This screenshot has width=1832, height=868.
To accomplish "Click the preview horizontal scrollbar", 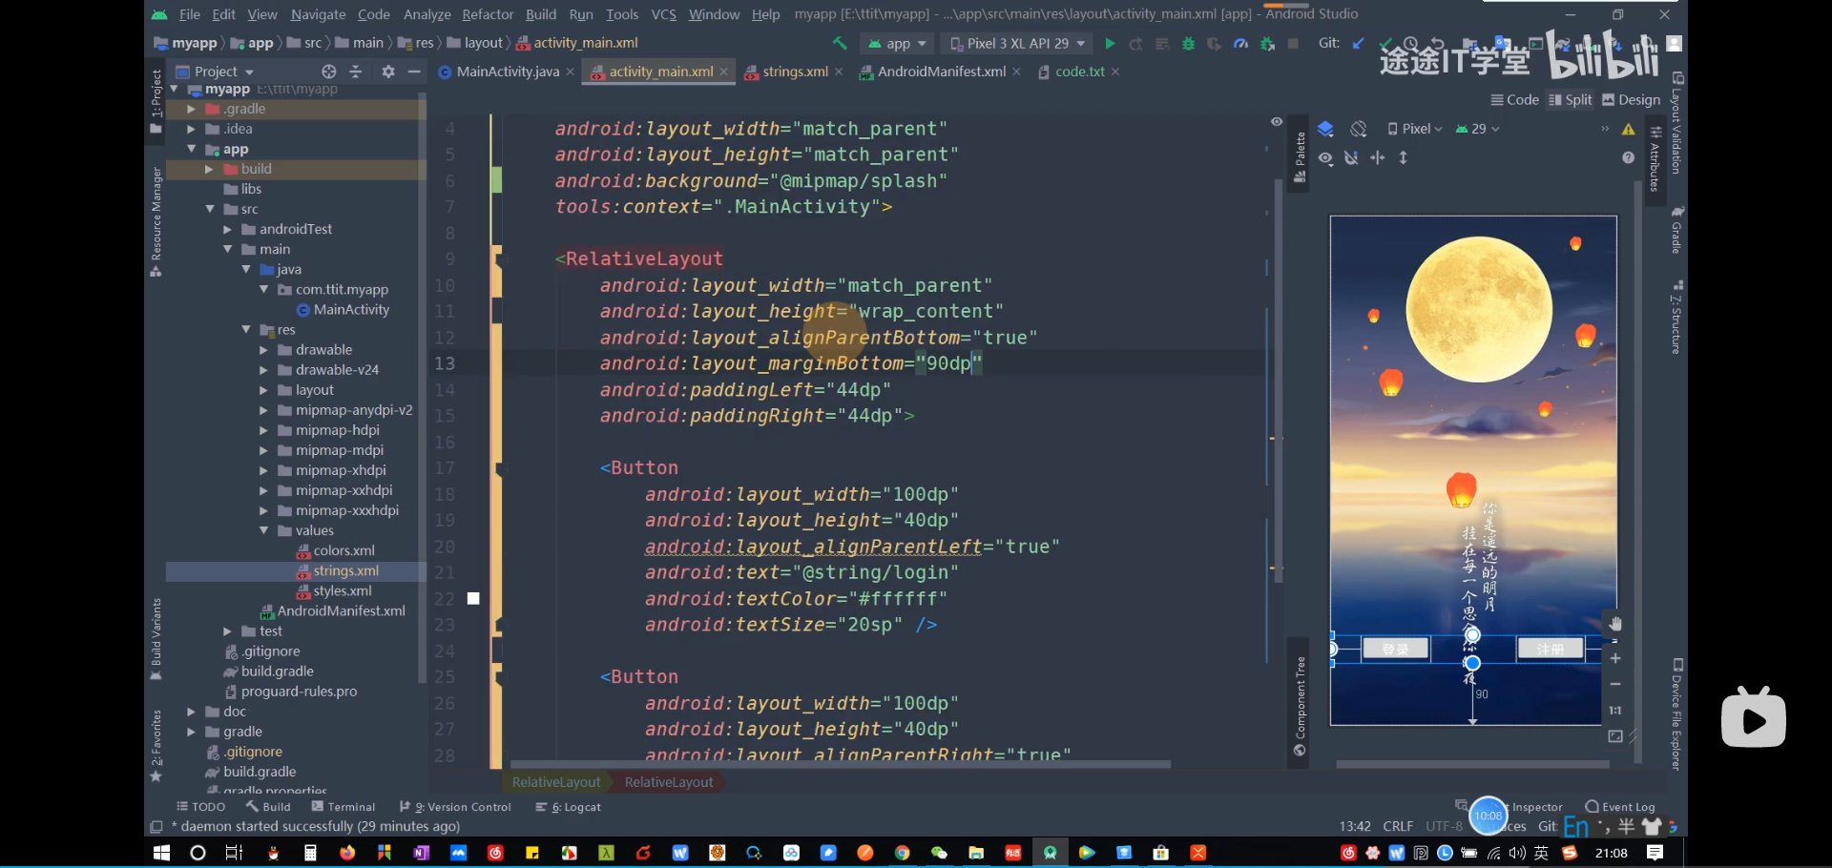I will pos(1471,764).
